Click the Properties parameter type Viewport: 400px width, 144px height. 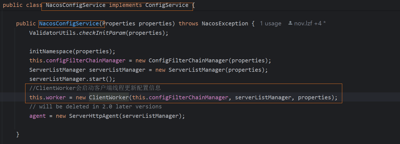(x=119, y=23)
